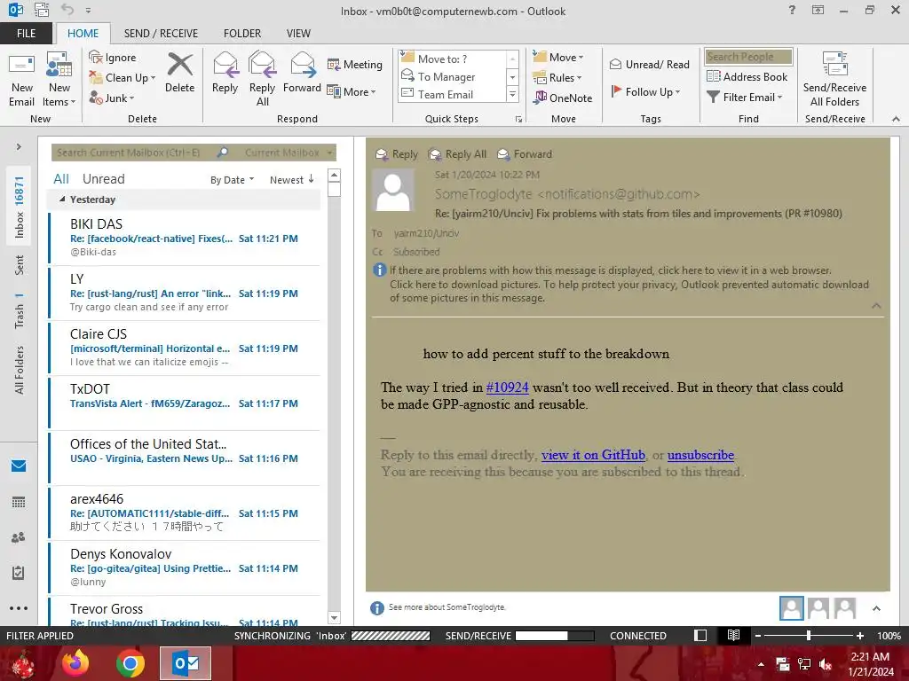909x681 pixels.
Task: Click Forward in reading pane
Action: 525,154
